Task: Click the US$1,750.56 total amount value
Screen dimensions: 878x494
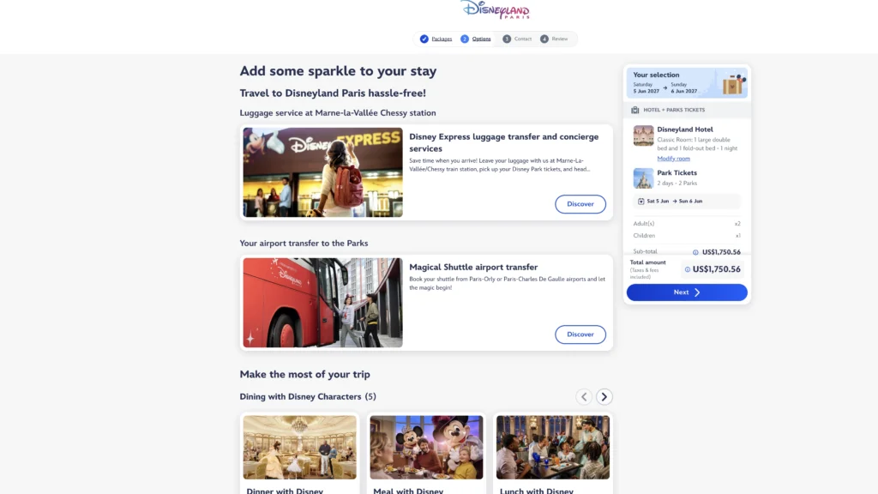Action: pyautogui.click(x=716, y=269)
